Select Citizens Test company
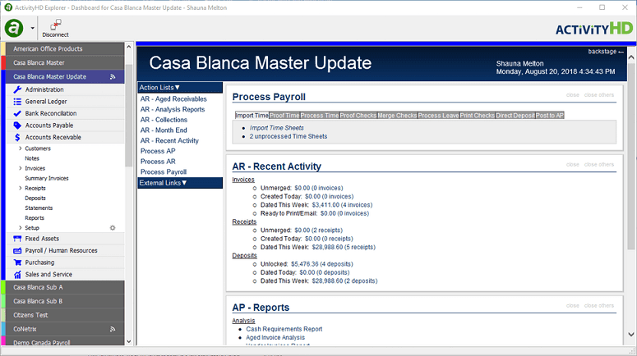Viewport: 637px width, 356px height. point(65,315)
